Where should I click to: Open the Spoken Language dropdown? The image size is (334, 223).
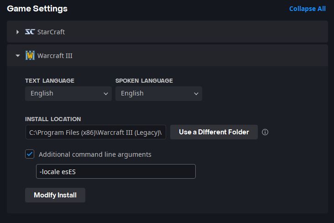coord(159,94)
